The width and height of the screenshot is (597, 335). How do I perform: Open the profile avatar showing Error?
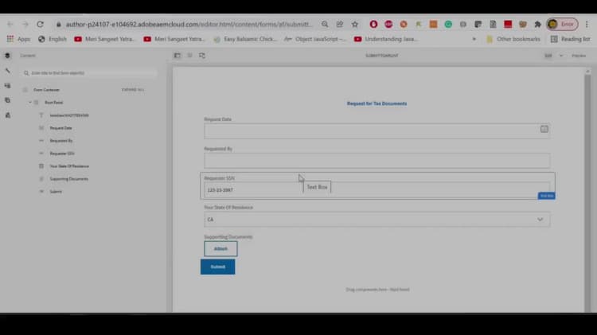[x=562, y=25]
